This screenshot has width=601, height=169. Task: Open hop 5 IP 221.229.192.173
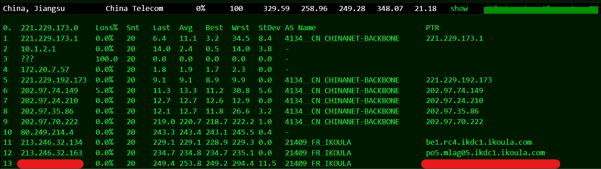point(54,80)
